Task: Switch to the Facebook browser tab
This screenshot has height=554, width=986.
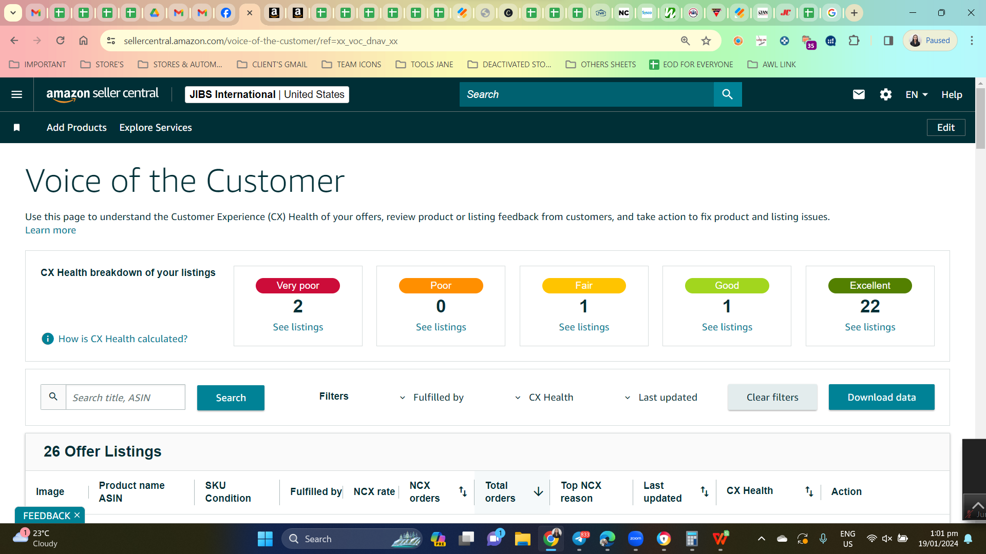Action: [225, 13]
